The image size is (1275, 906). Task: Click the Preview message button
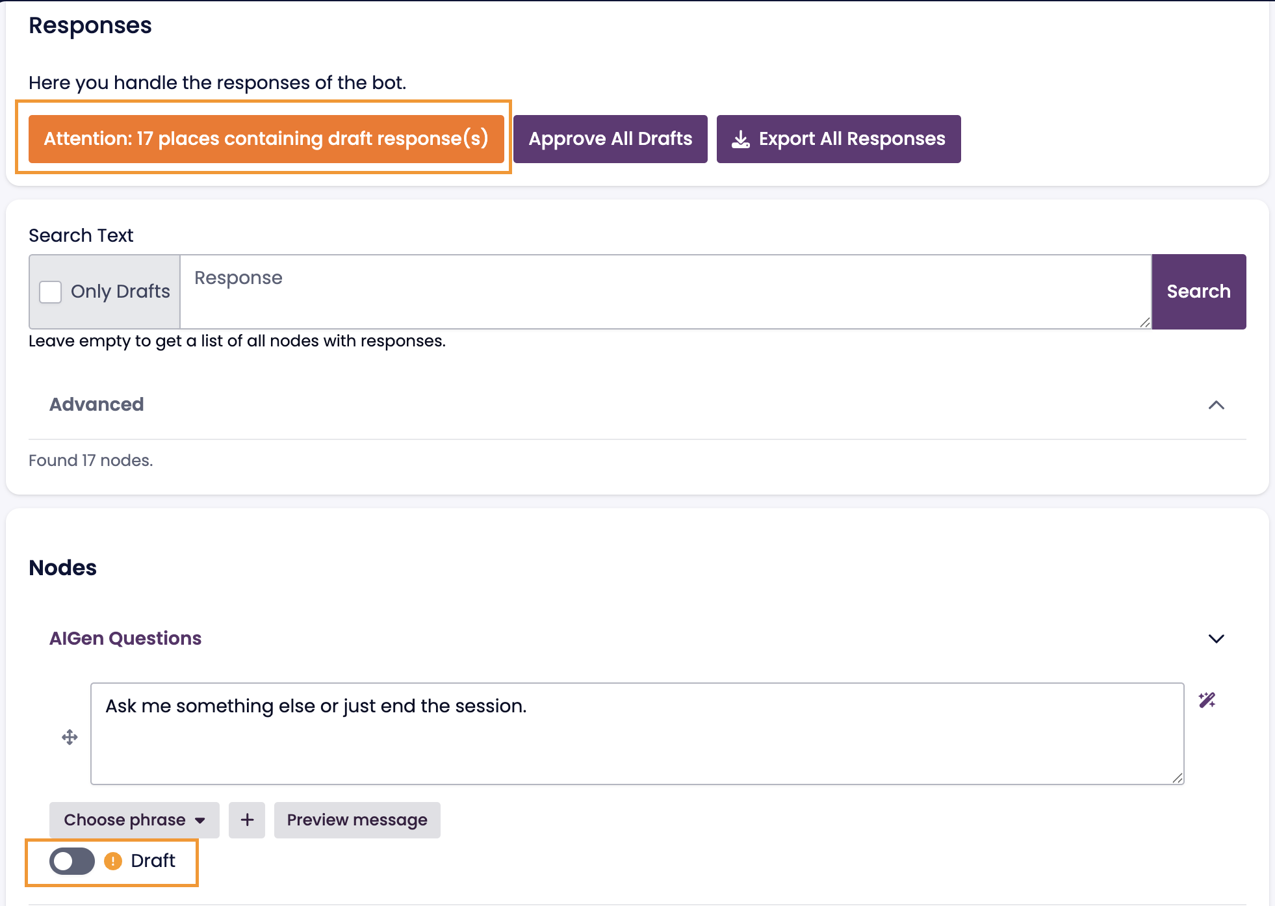point(357,820)
